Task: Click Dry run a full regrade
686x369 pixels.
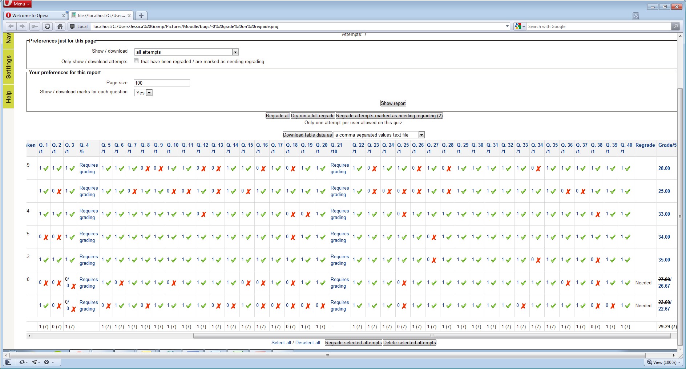Action: pyautogui.click(x=313, y=115)
